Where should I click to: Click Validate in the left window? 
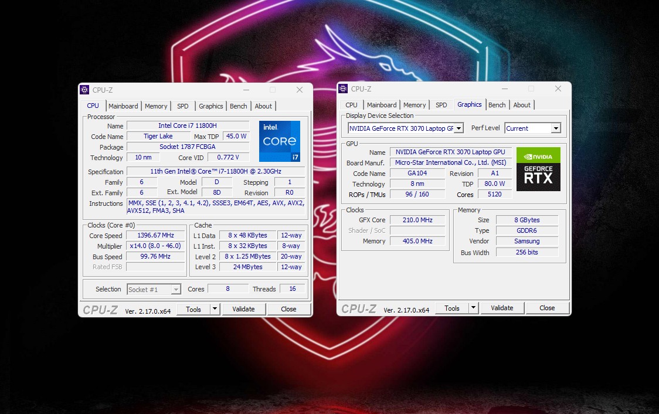(x=244, y=308)
